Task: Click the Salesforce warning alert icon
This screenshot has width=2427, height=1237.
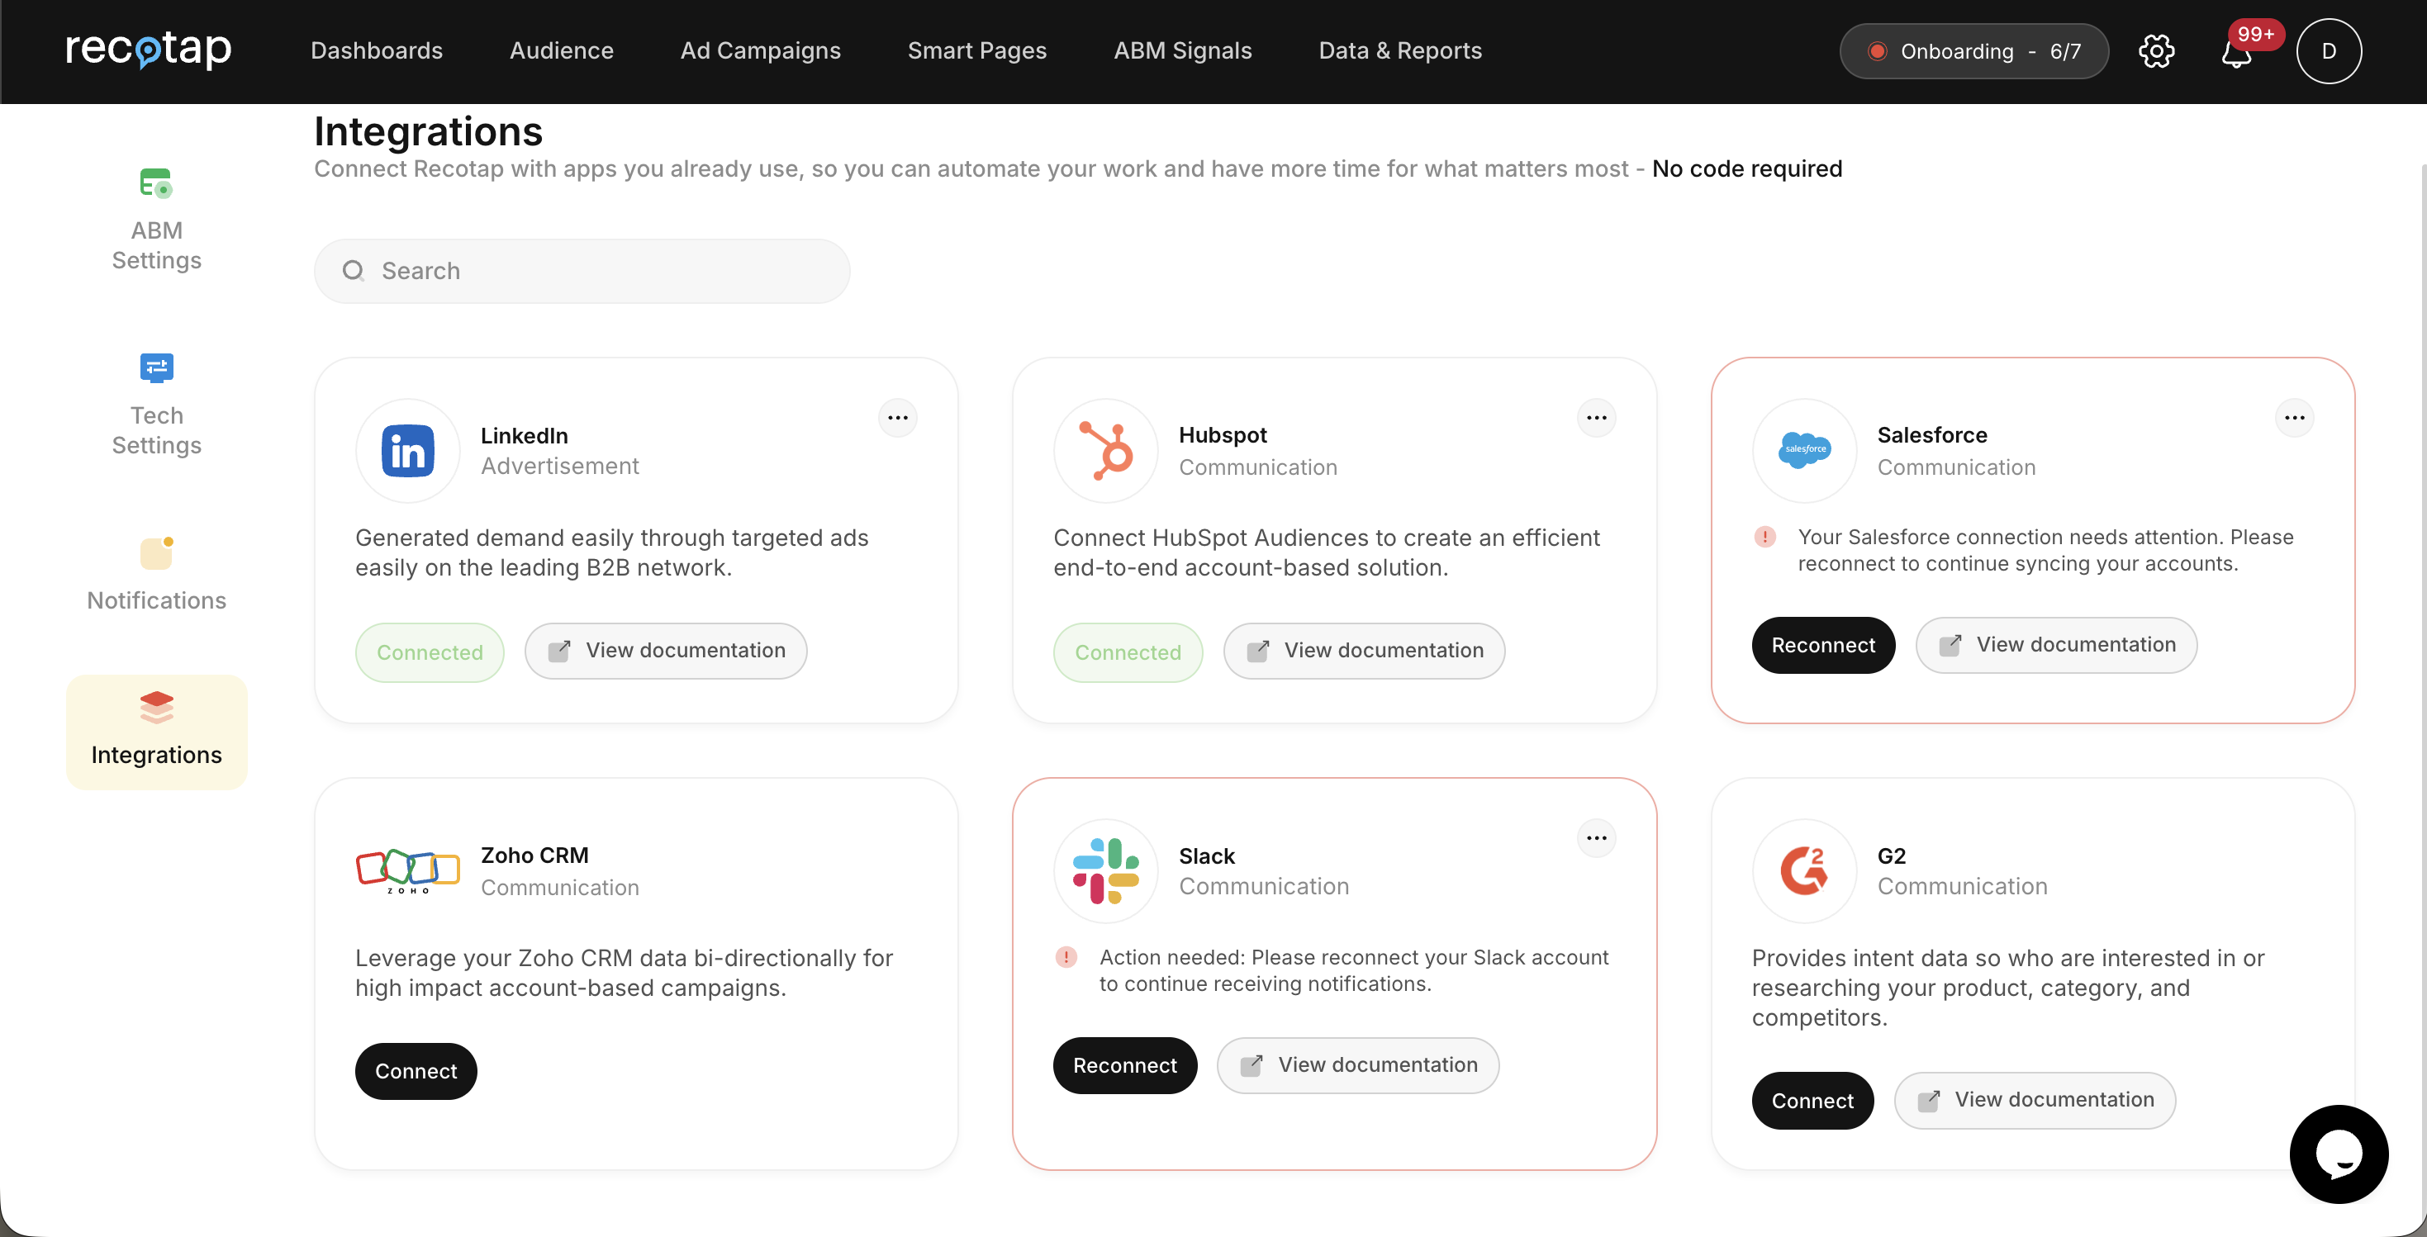Action: 1764,537
